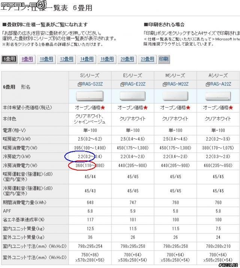
Task: Click the 印刷 print button
Action: click(164, 59)
